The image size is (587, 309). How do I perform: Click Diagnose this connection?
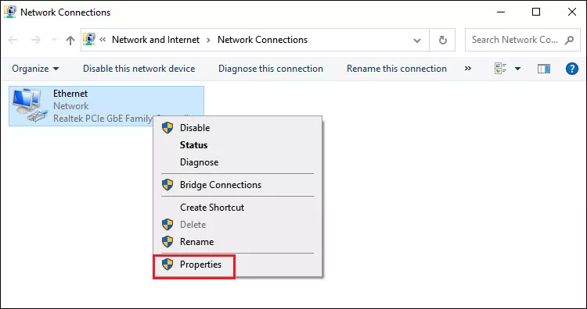click(x=271, y=69)
